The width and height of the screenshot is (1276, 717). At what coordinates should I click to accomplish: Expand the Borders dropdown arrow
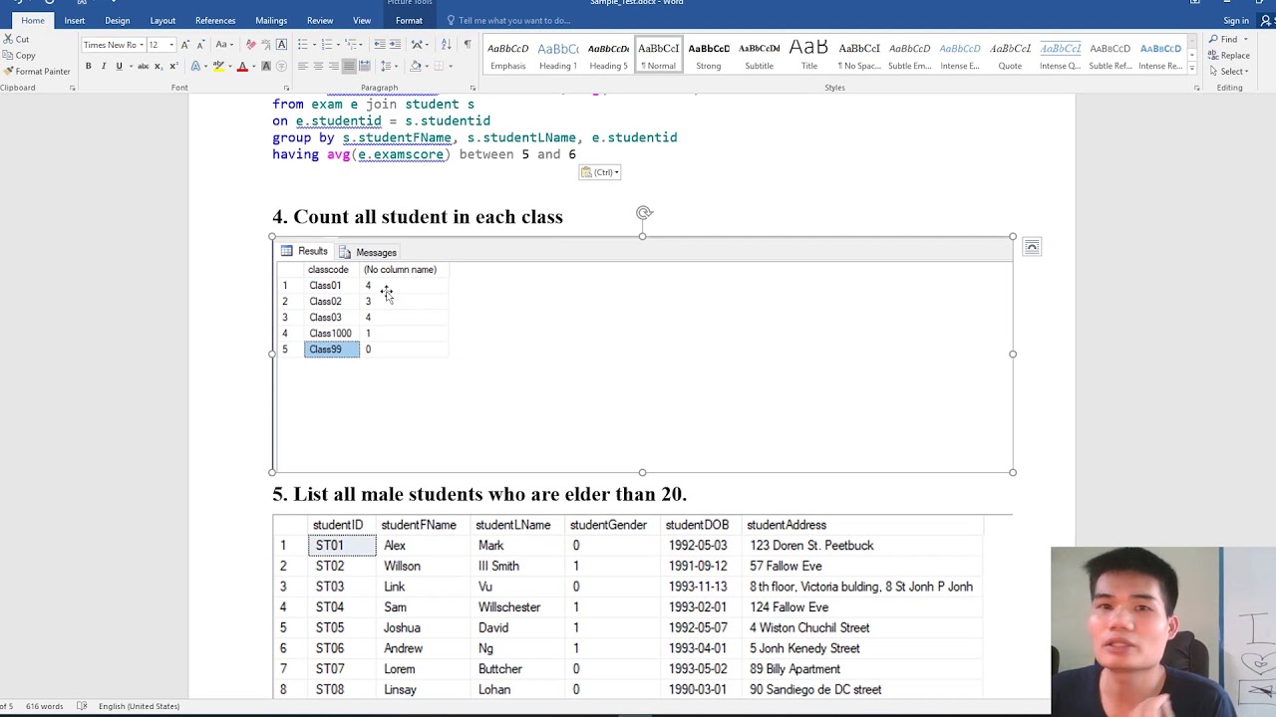(451, 66)
